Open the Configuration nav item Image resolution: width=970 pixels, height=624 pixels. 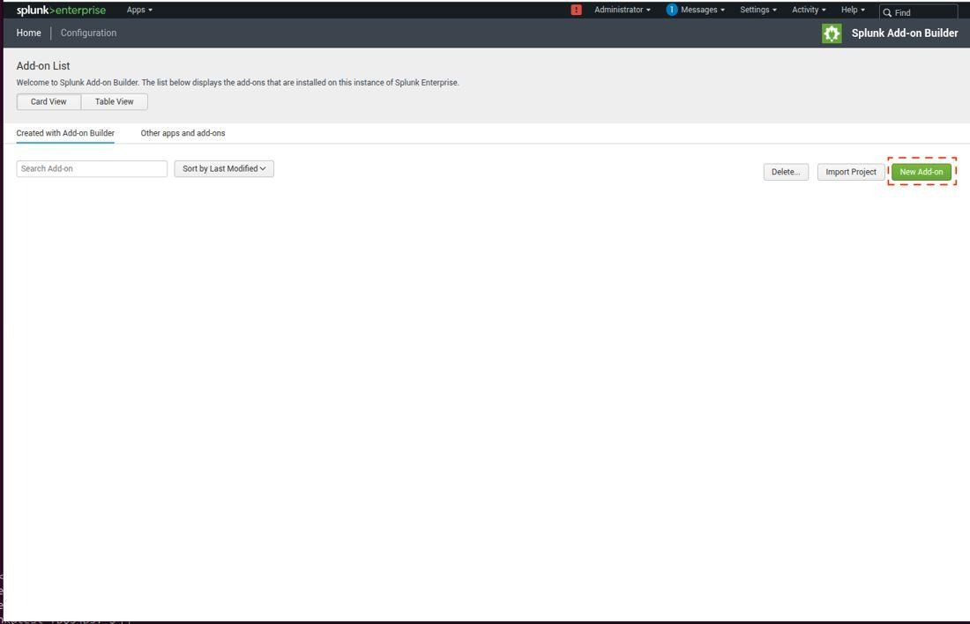88,33
